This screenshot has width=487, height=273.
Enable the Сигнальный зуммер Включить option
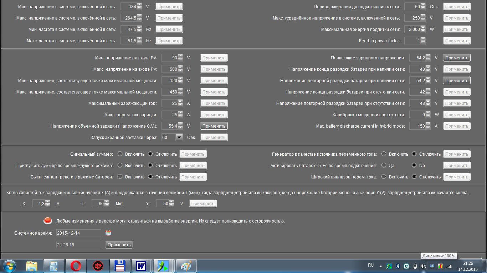(x=120, y=154)
